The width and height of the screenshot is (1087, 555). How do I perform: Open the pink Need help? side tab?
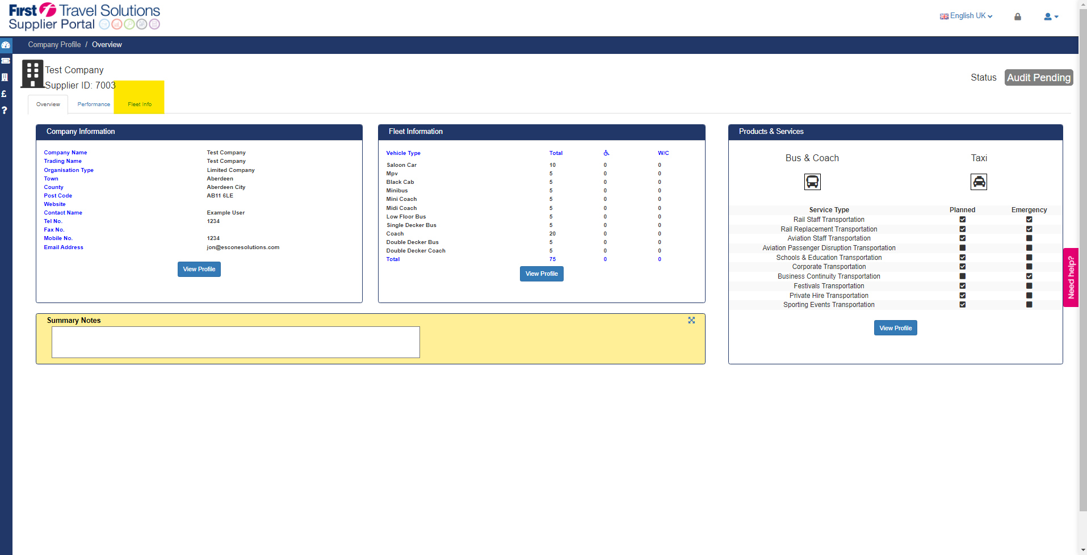click(x=1071, y=277)
